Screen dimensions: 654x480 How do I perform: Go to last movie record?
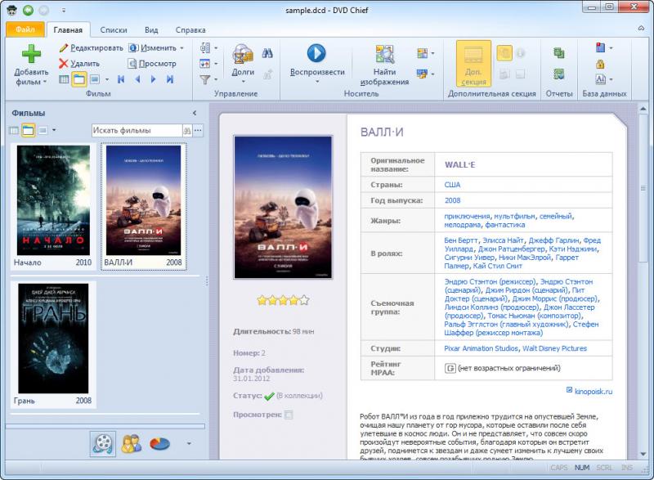pos(170,79)
